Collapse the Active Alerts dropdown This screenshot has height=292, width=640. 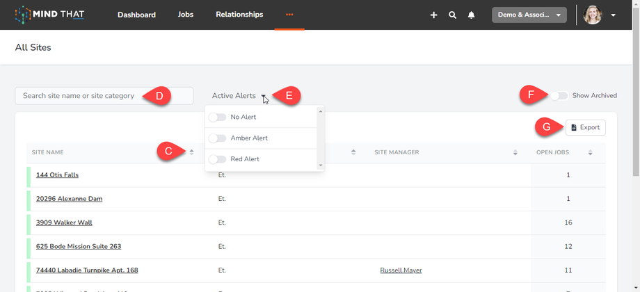tap(264, 96)
